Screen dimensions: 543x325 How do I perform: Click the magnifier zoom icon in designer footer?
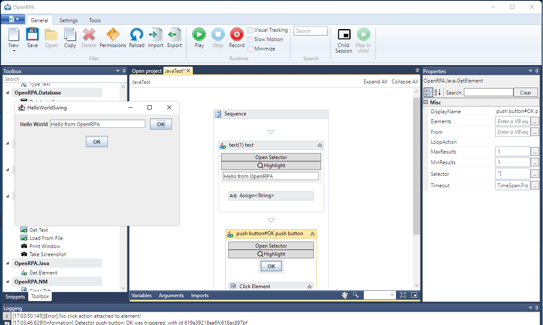click(355, 295)
